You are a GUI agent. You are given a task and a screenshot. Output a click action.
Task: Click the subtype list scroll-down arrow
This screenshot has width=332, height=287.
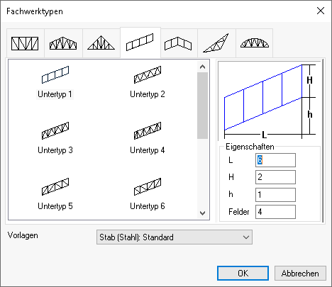click(202, 213)
